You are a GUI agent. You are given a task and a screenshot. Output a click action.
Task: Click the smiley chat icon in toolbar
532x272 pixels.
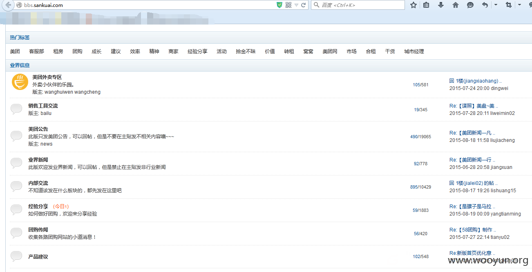470,5
